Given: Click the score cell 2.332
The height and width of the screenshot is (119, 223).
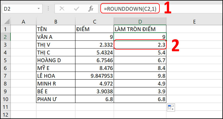Looking at the screenshot, I should 94,45.
